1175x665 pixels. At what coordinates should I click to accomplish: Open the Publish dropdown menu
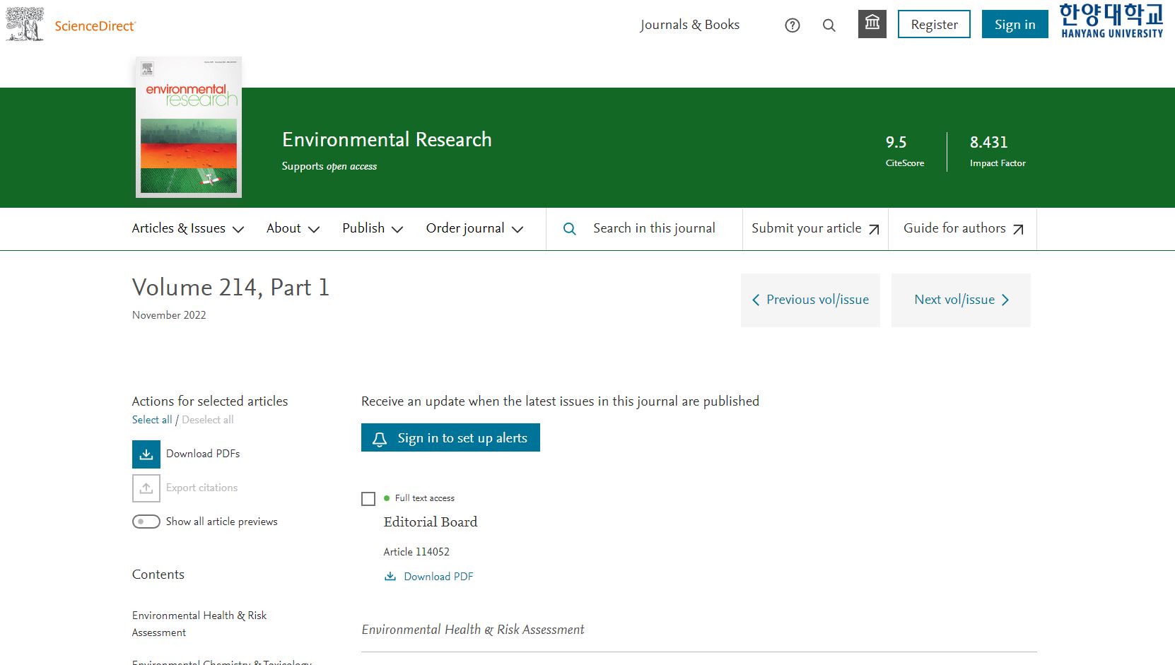coord(373,228)
